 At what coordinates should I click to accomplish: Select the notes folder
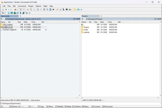point(86,30)
